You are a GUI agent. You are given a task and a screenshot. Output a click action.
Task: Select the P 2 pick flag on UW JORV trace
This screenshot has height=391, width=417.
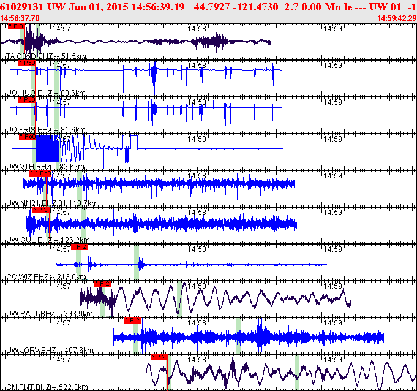point(133,321)
